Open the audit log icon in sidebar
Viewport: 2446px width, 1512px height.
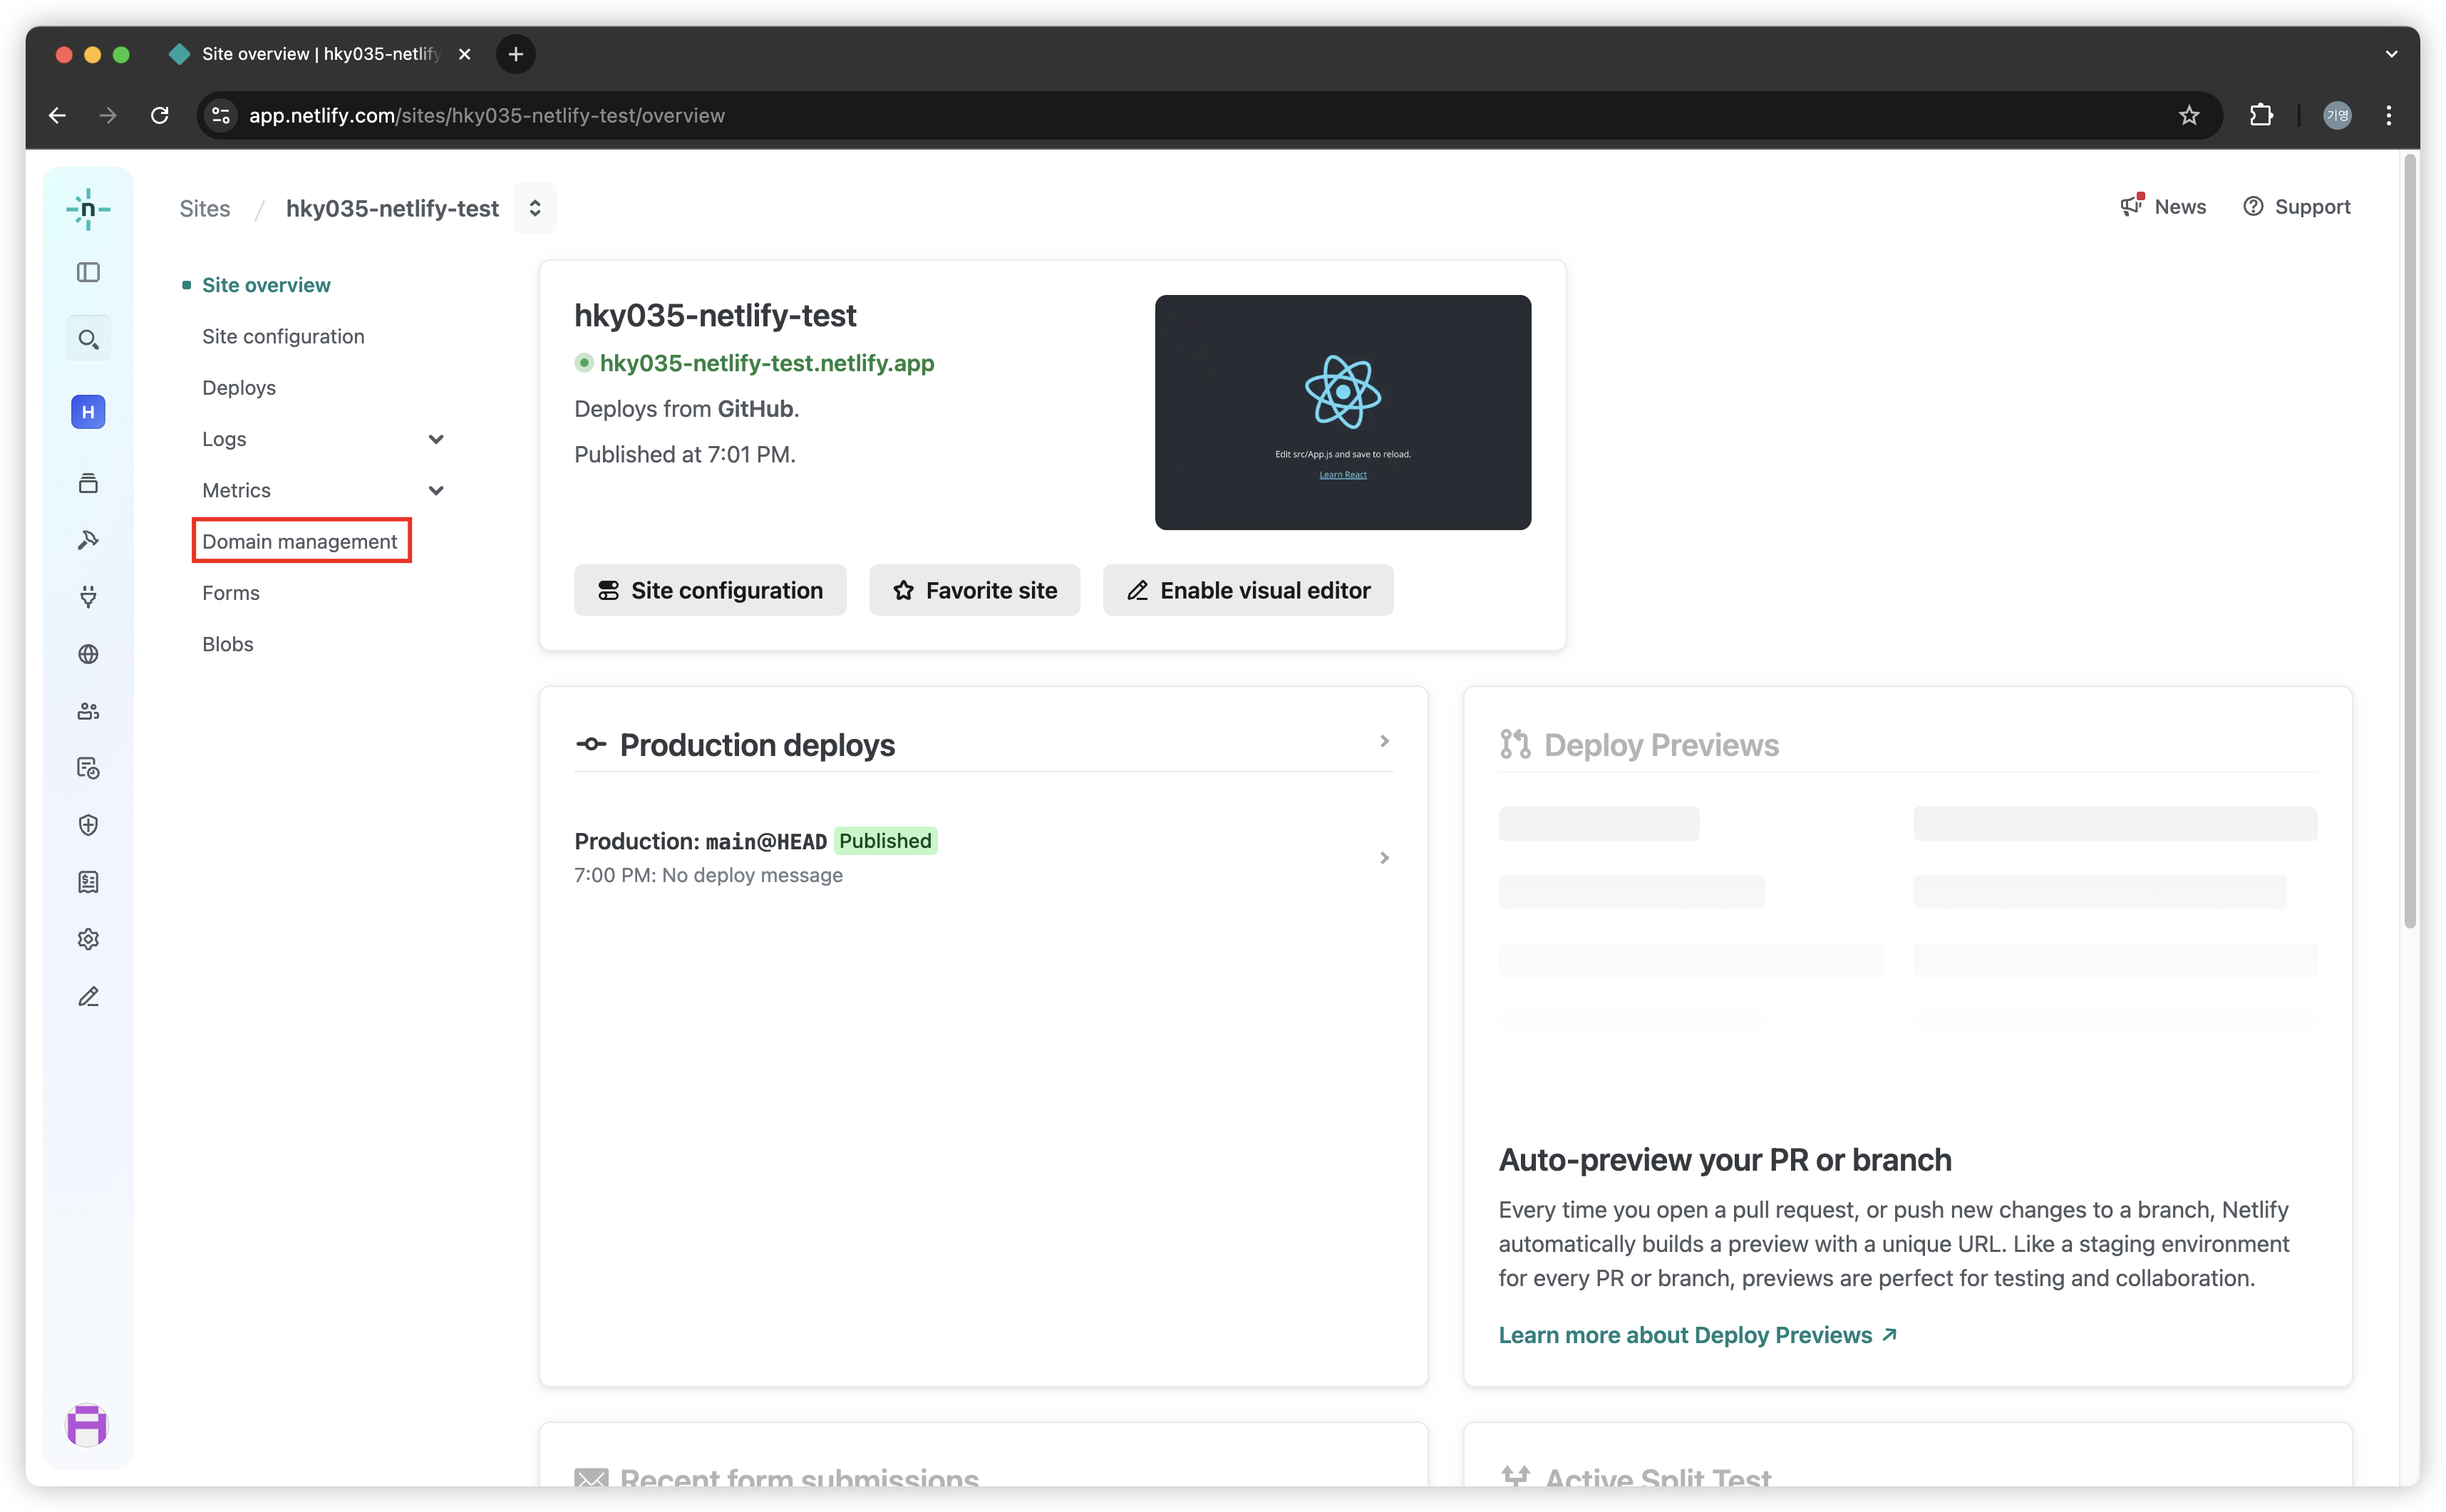point(88,768)
